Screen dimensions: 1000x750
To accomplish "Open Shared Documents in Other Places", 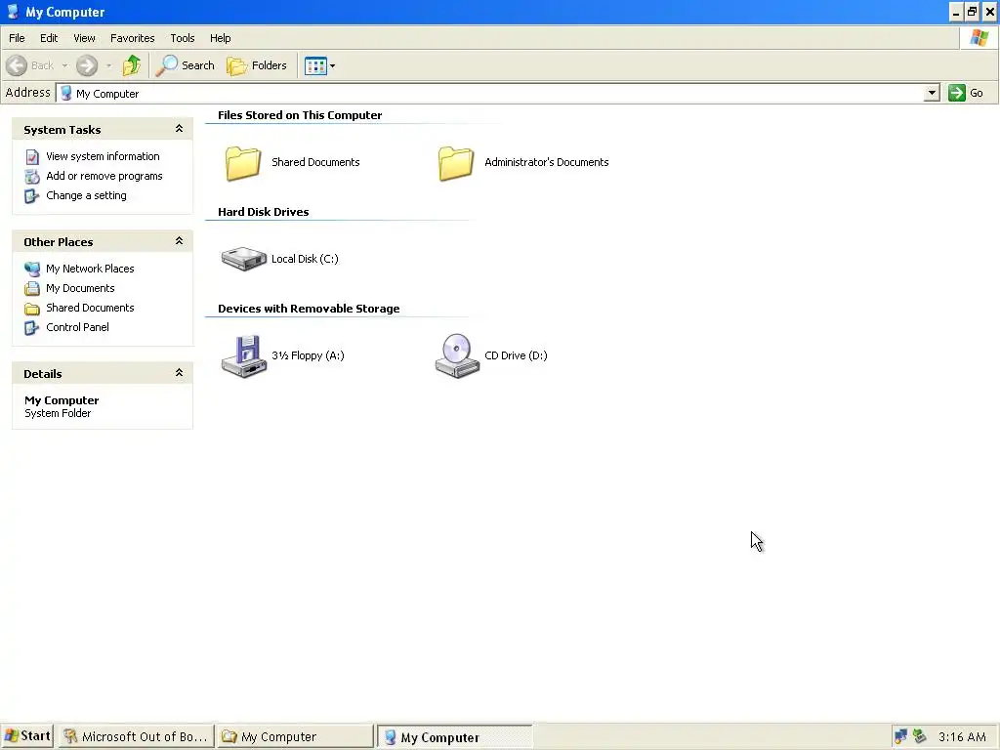I will [x=90, y=308].
